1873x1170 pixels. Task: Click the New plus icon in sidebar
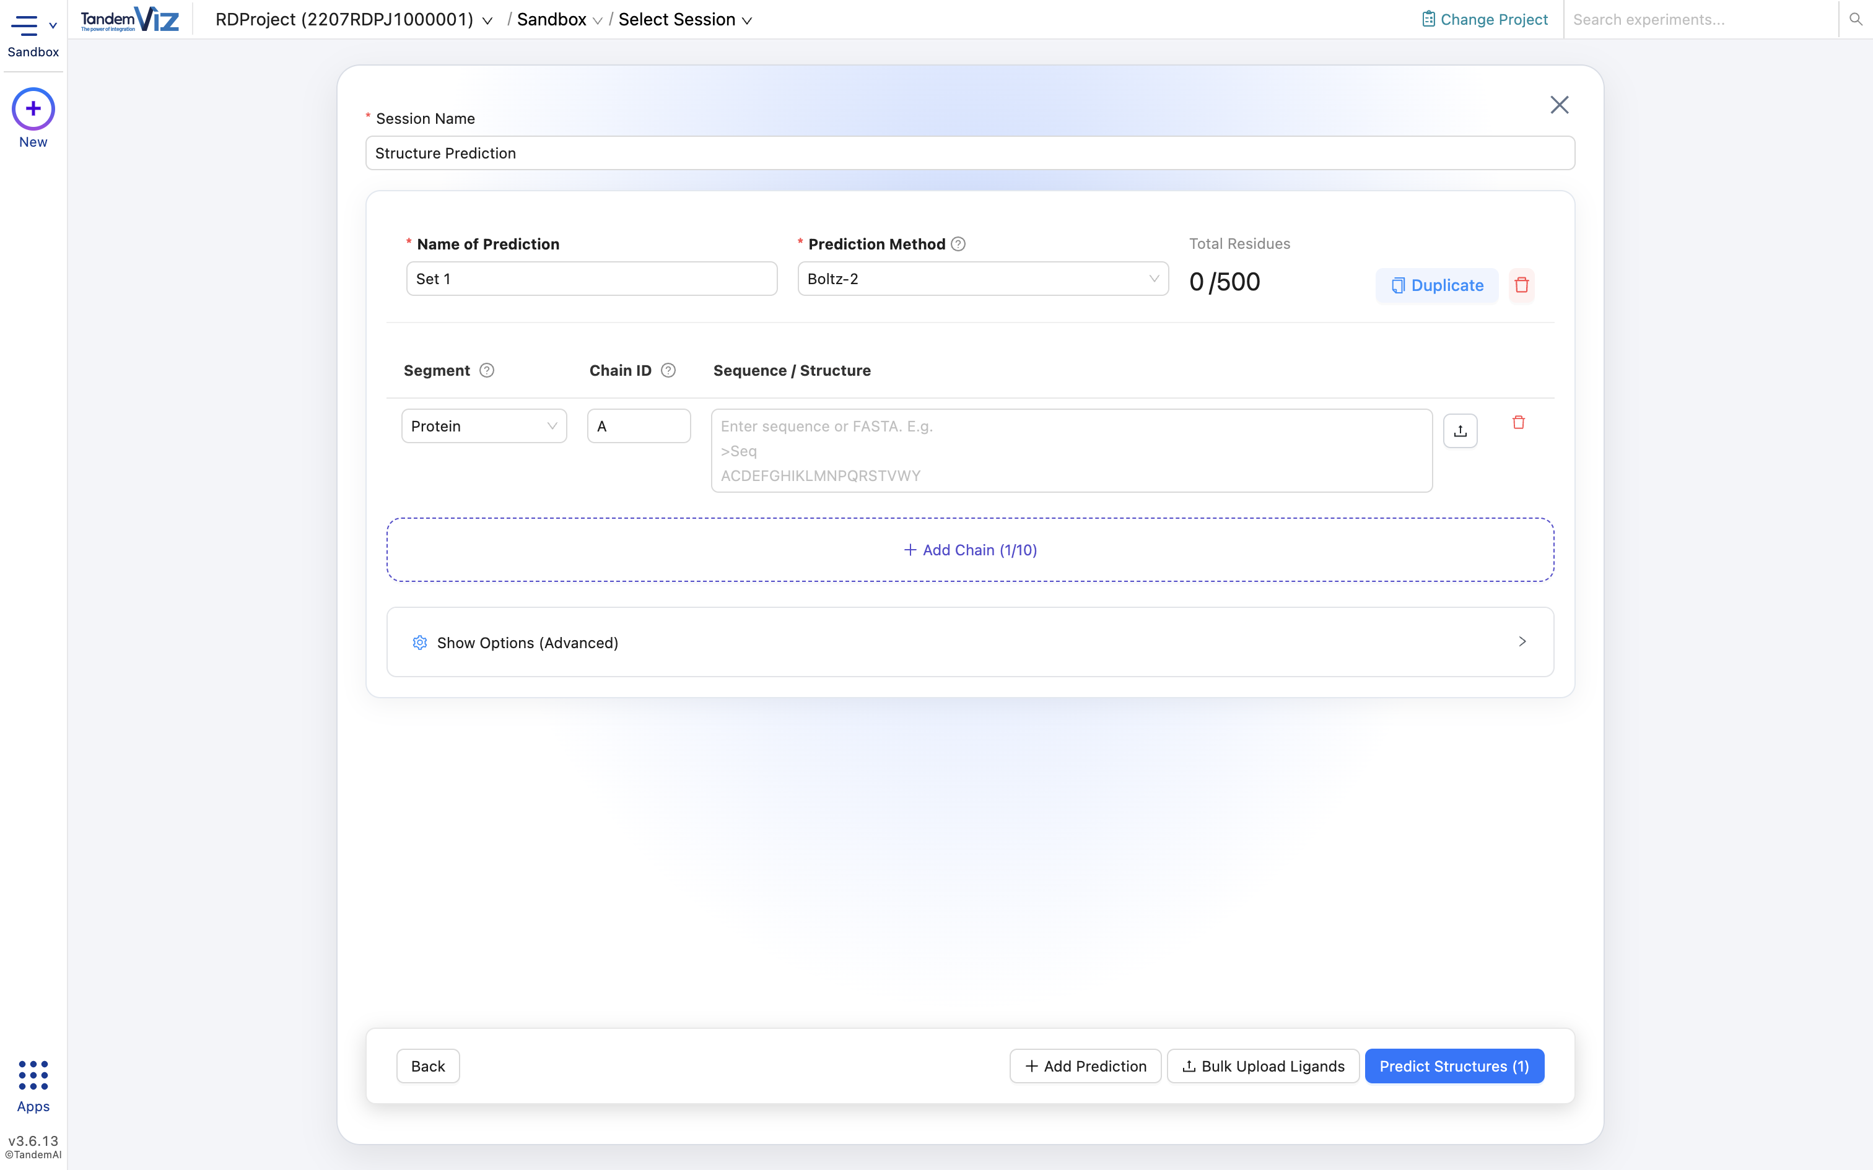32,109
